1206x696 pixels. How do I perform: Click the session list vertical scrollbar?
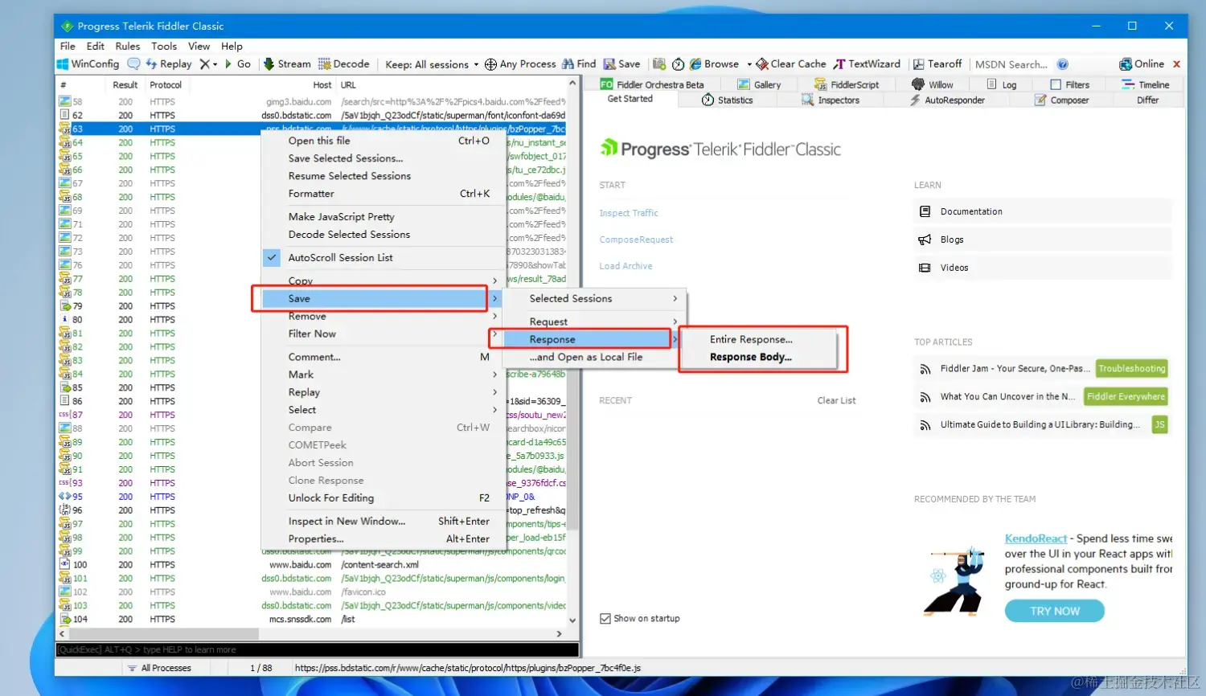[x=572, y=352]
